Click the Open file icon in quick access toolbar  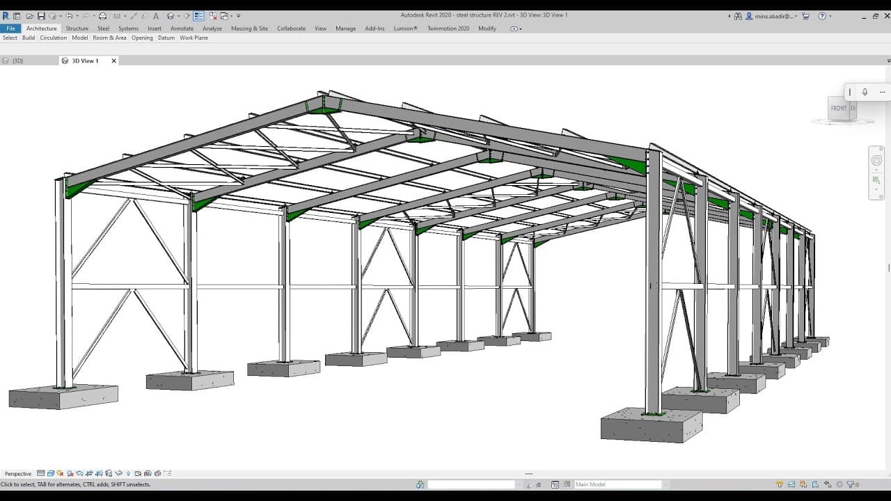pos(30,16)
